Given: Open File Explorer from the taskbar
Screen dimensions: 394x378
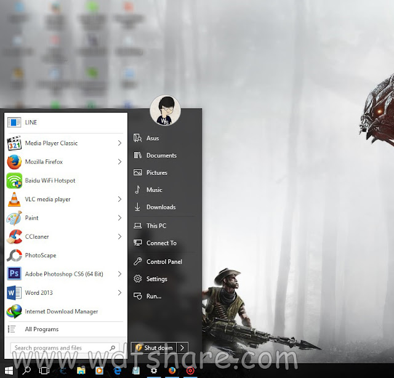Looking at the screenshot, I should click(x=81, y=371).
